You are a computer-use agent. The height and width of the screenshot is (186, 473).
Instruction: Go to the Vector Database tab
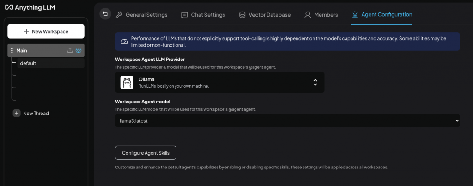pyautogui.click(x=265, y=15)
